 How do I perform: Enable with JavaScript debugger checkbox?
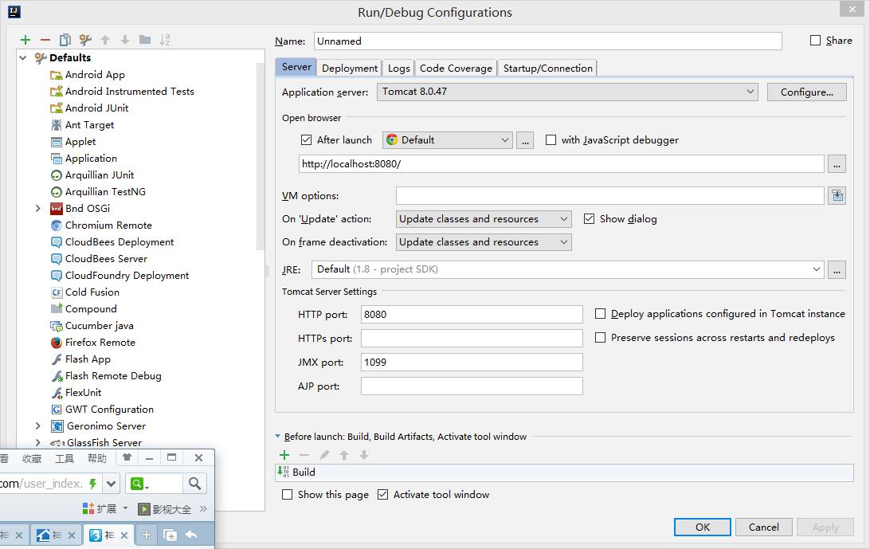(551, 140)
